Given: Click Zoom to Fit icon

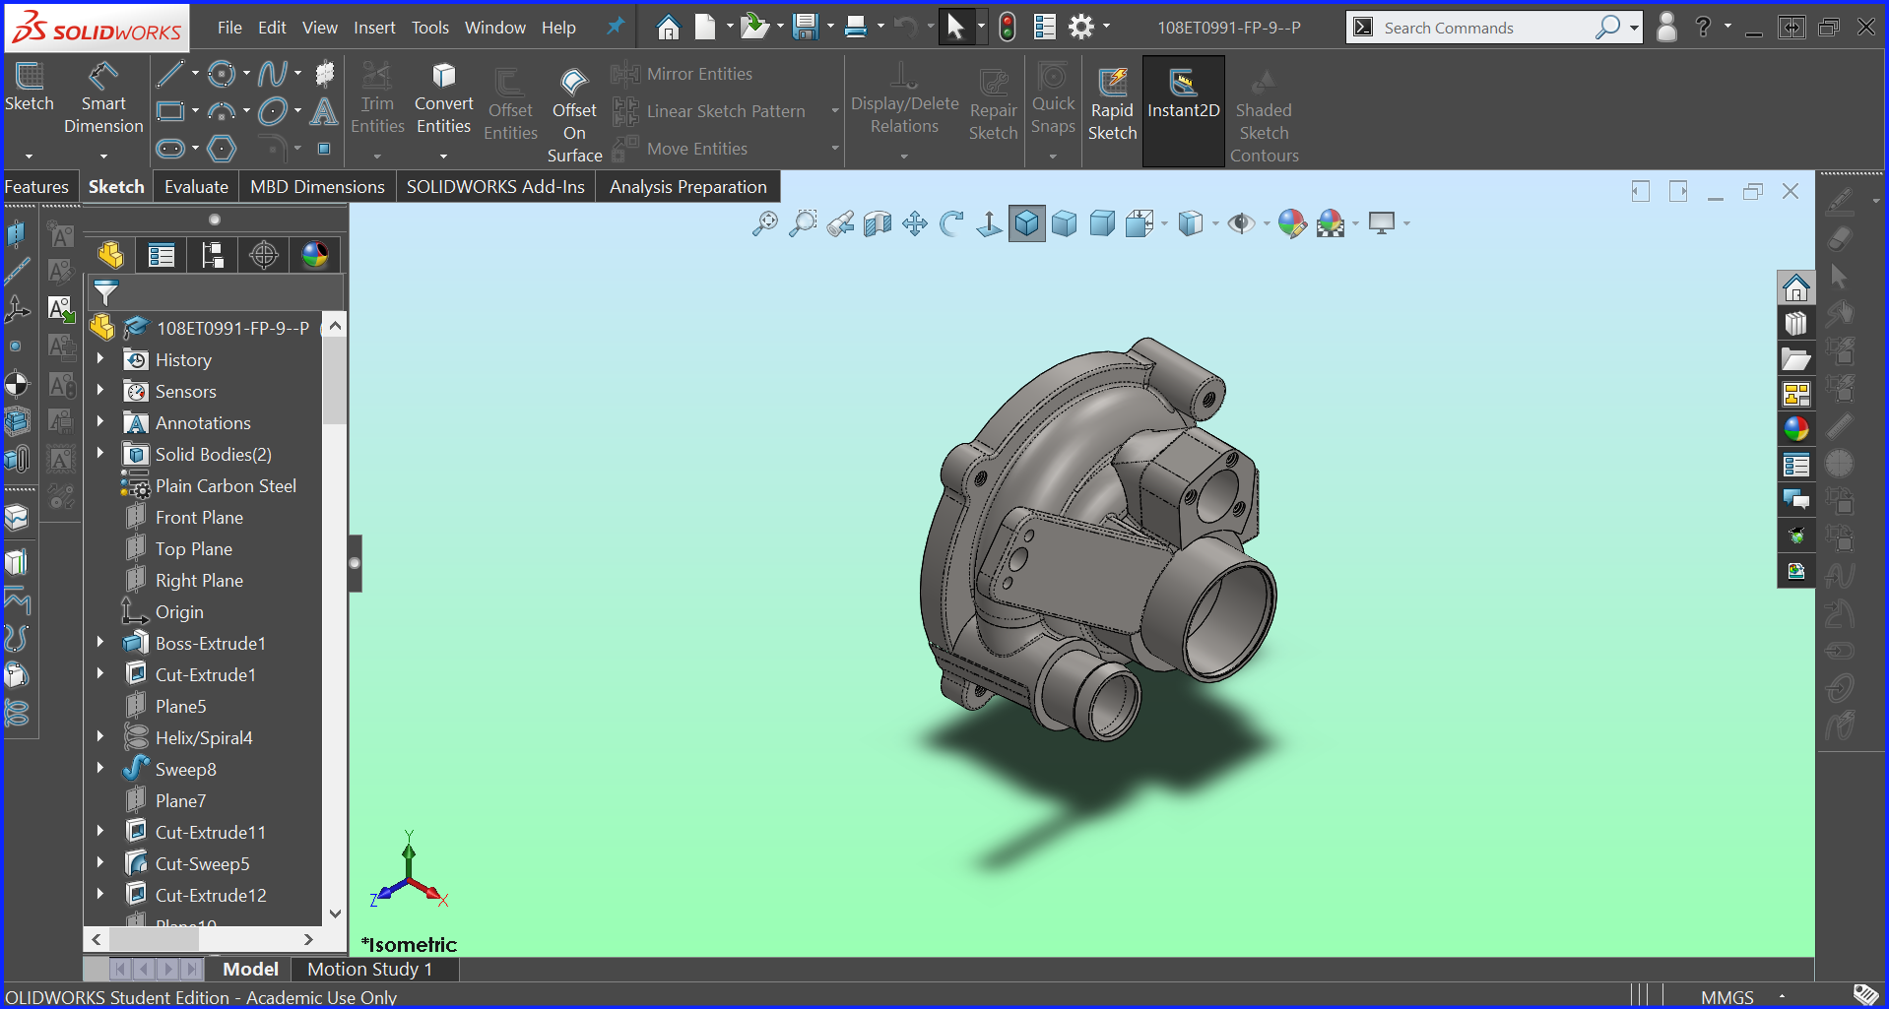Looking at the screenshot, I should click(764, 223).
